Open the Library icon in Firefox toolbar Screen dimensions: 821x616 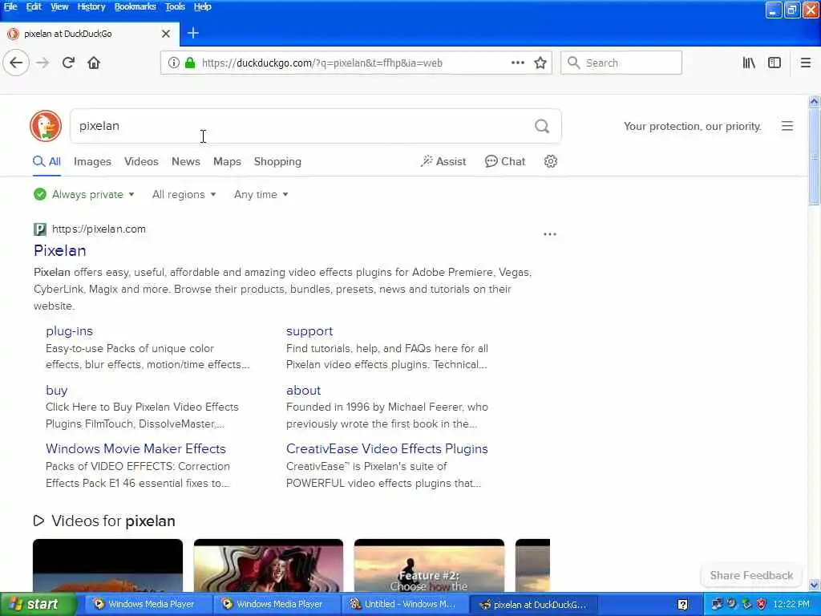[749, 63]
